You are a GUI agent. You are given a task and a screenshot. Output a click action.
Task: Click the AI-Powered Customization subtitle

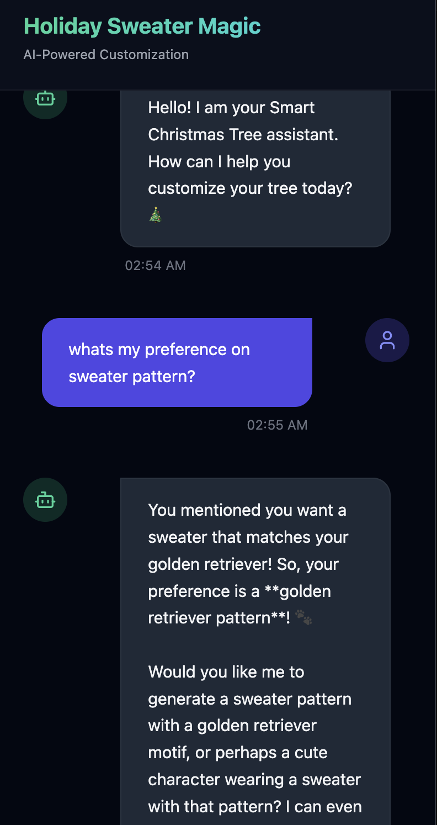pyautogui.click(x=106, y=54)
